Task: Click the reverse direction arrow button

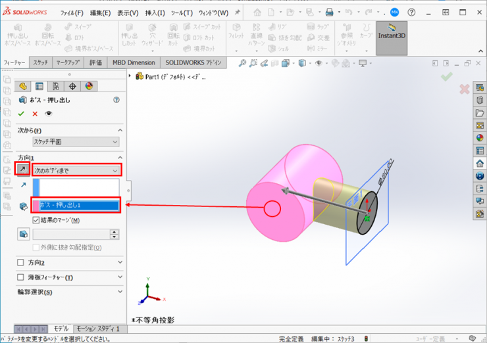Action: (23, 170)
